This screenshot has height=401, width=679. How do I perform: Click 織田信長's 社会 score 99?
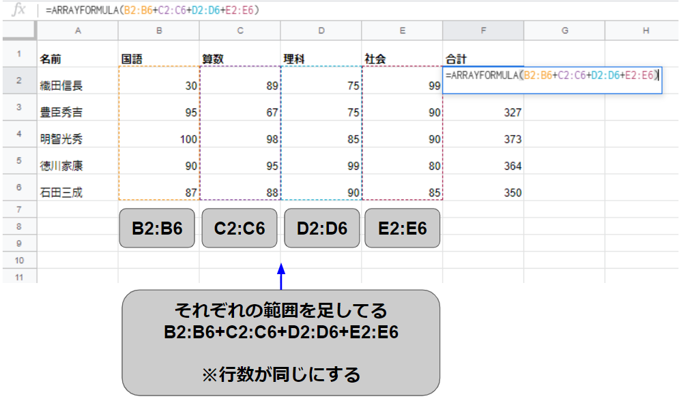click(x=403, y=80)
